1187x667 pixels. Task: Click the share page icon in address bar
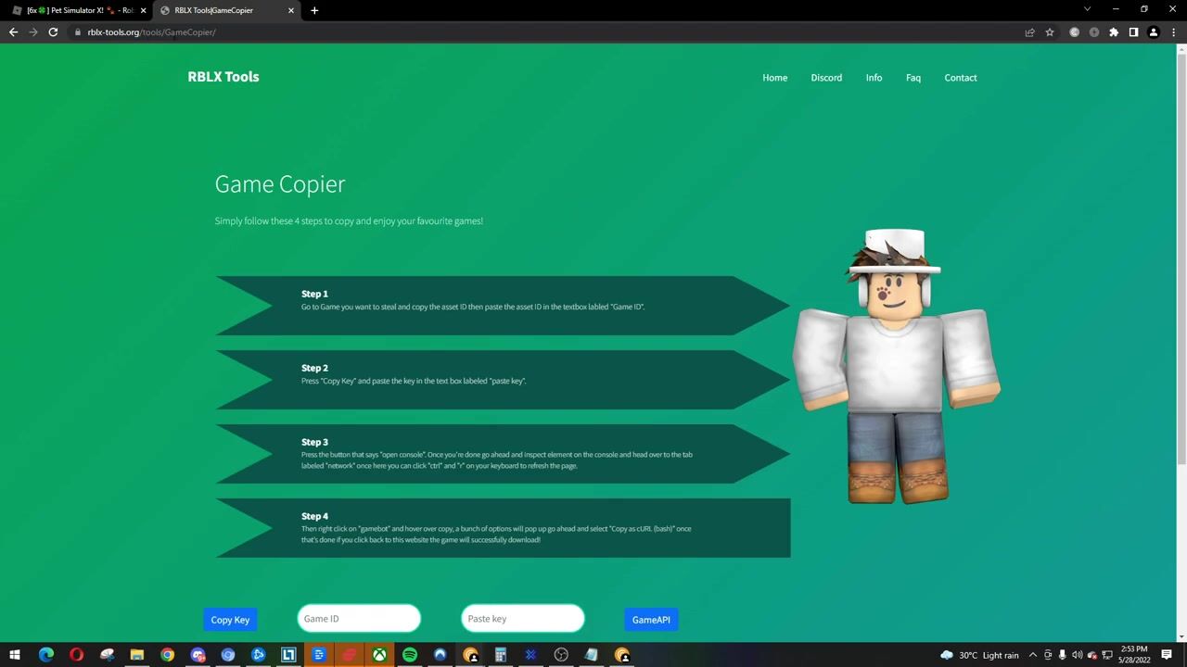pyautogui.click(x=1029, y=32)
